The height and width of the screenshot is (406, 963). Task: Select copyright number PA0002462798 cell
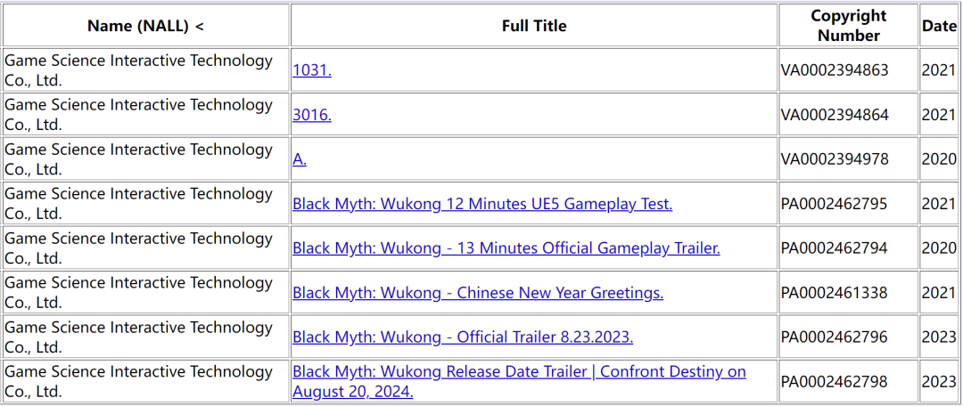(835, 382)
